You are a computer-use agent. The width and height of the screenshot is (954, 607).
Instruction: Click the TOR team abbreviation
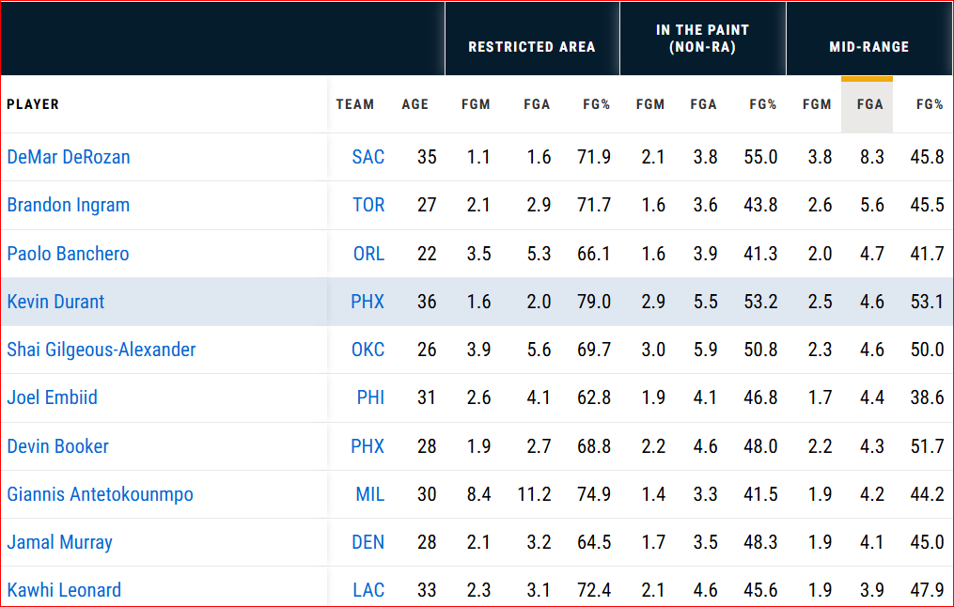(368, 205)
